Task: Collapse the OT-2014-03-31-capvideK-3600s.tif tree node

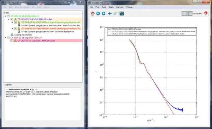Action: [5, 38]
